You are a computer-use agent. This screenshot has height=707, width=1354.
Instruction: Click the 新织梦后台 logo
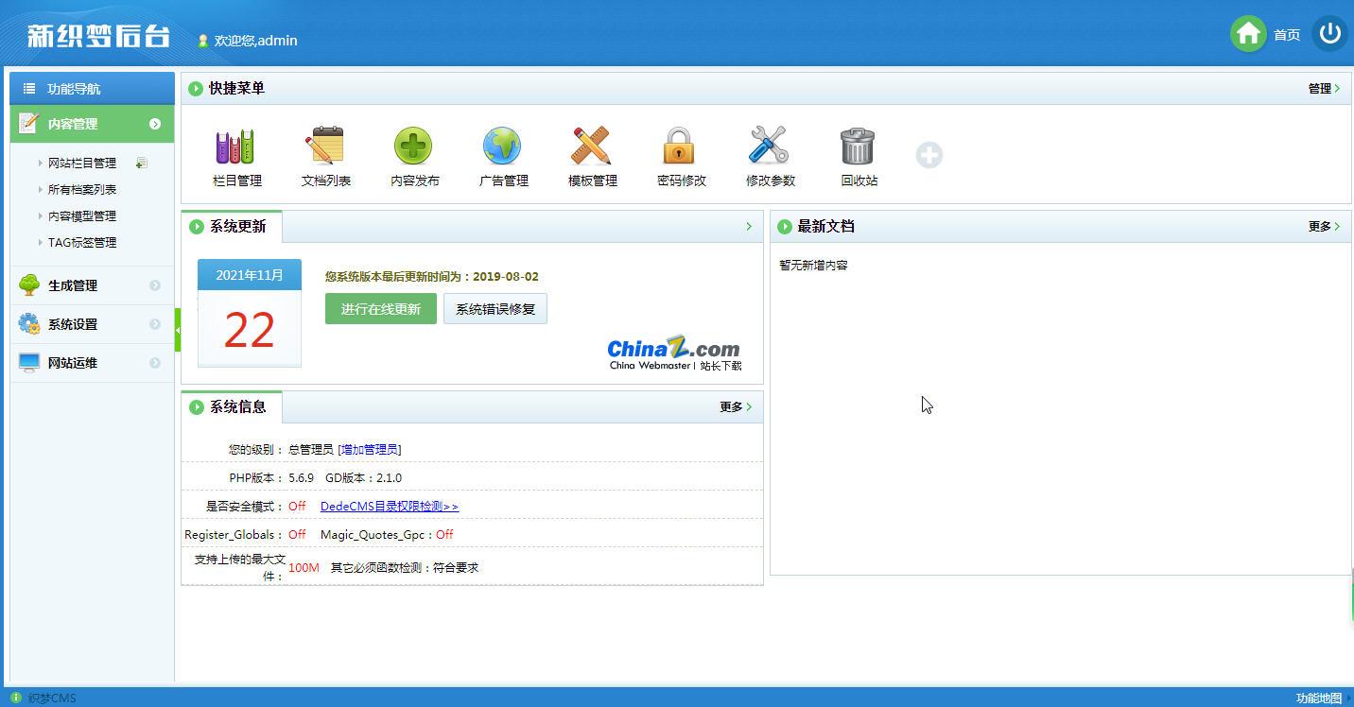click(x=98, y=36)
